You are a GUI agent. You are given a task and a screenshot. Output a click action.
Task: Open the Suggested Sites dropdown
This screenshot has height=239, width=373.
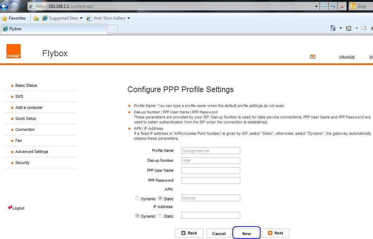[62, 18]
